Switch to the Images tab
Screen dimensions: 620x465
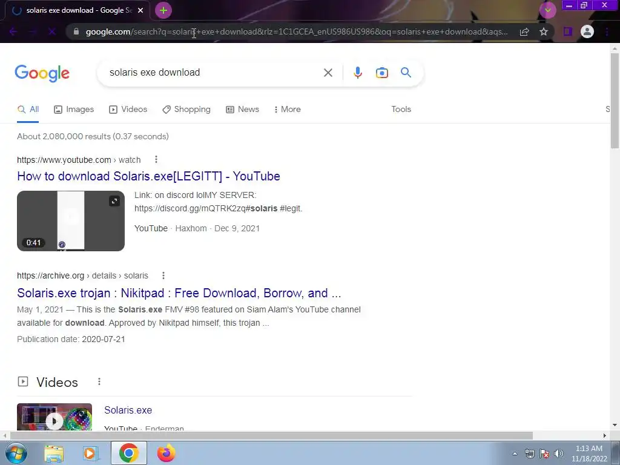pos(74,110)
